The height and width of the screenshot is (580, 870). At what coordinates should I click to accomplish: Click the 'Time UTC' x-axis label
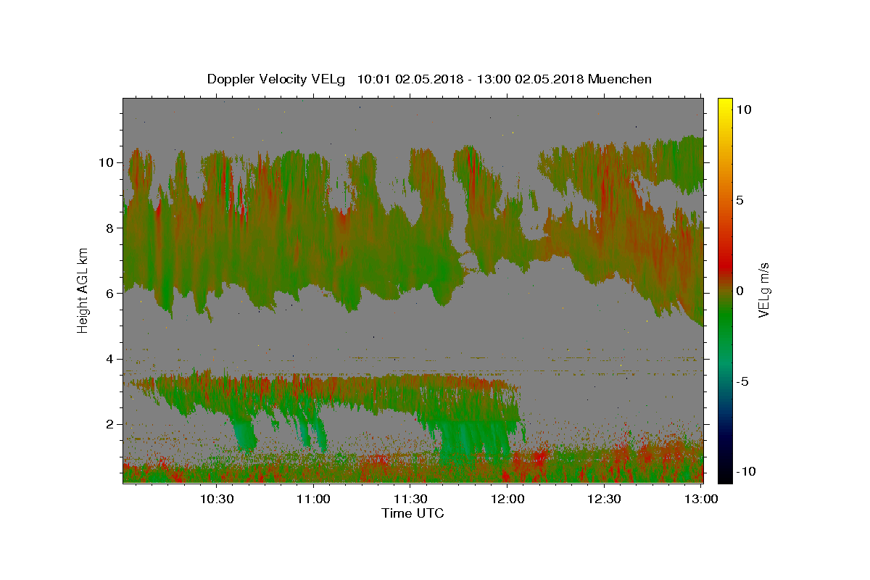point(413,513)
